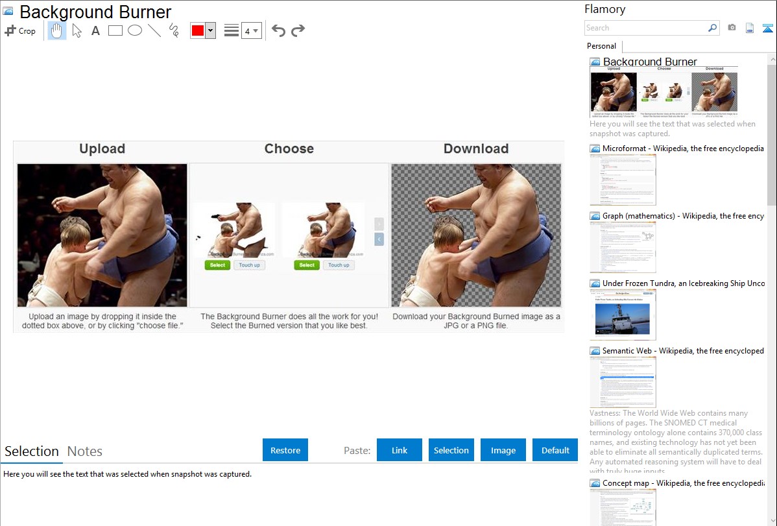Open the Microformat Wikipedia snapshot thumbnail
The height and width of the screenshot is (526, 777).
pyautogui.click(x=623, y=180)
